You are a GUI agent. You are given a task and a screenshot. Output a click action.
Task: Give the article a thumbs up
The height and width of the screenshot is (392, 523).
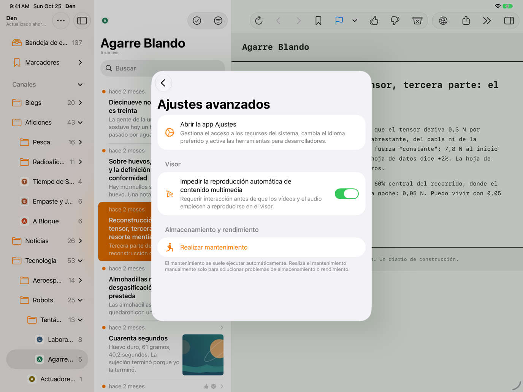click(x=374, y=21)
